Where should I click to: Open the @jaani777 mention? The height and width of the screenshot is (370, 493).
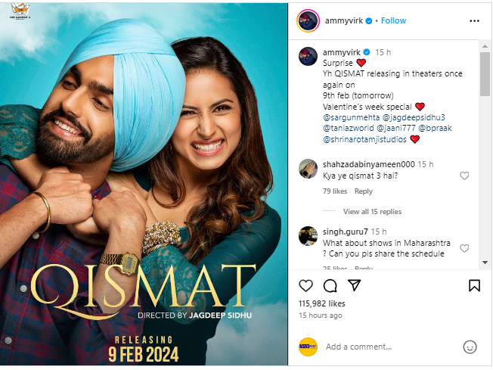click(x=396, y=129)
